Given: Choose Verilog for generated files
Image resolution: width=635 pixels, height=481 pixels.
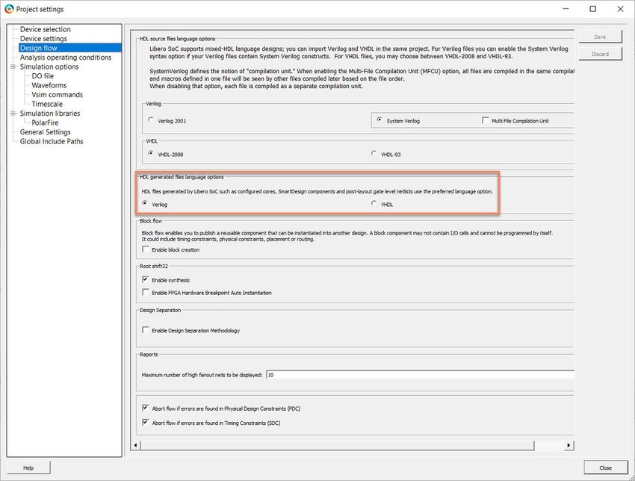Looking at the screenshot, I should 145,204.
